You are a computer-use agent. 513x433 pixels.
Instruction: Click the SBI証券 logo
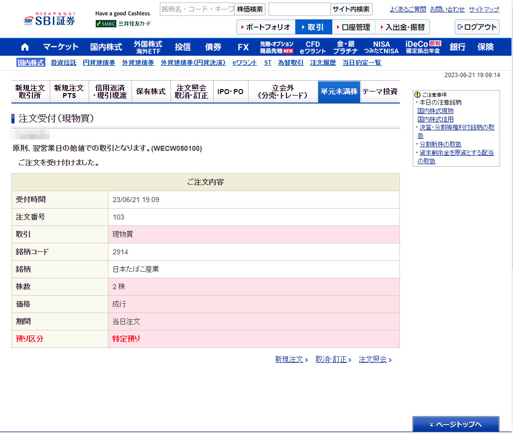[x=50, y=20]
